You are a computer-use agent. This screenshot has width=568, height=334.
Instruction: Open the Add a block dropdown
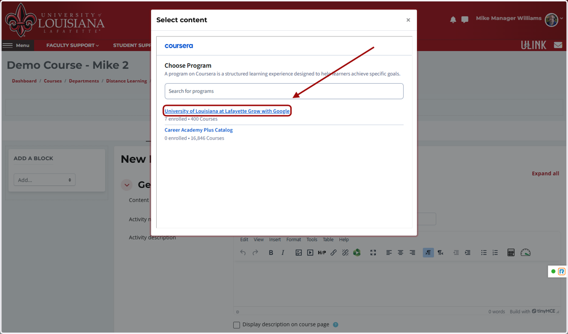(x=44, y=180)
